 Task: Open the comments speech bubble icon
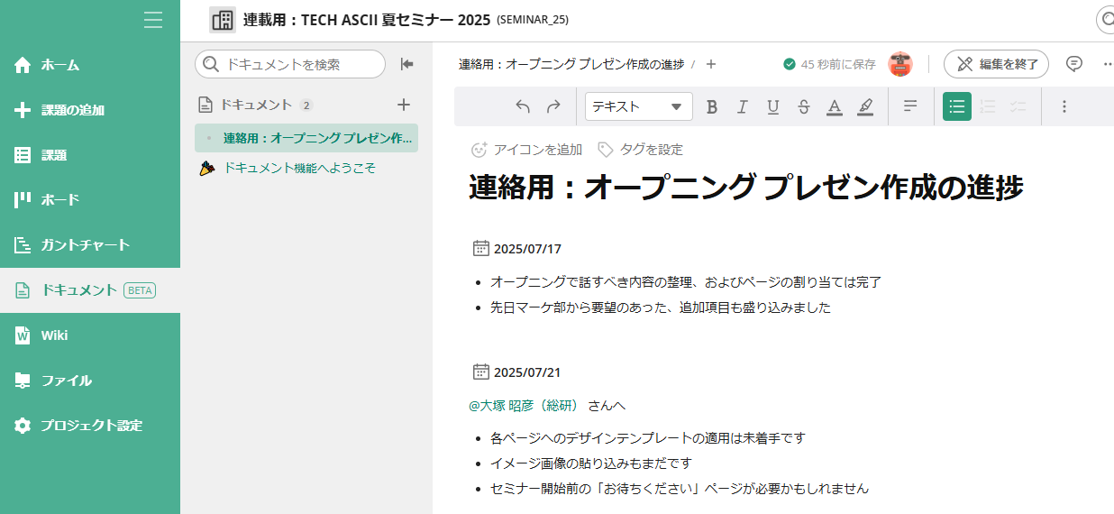pyautogui.click(x=1074, y=64)
